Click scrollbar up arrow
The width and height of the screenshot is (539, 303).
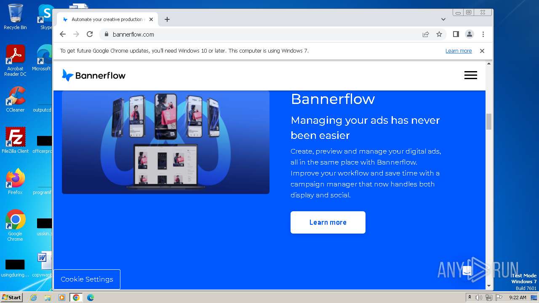point(489,64)
